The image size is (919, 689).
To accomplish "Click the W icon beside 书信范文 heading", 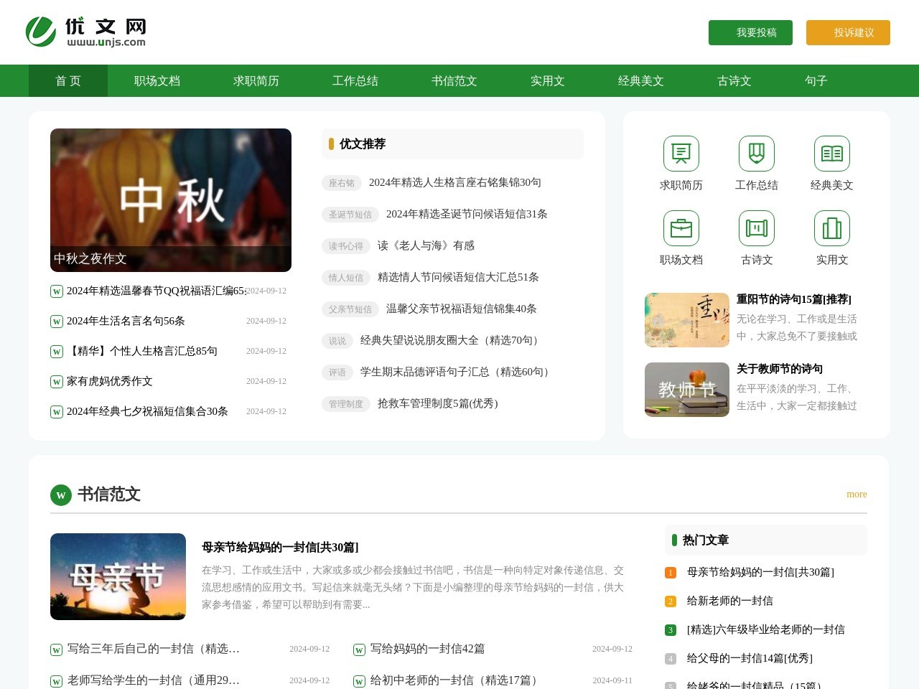I will [x=61, y=495].
